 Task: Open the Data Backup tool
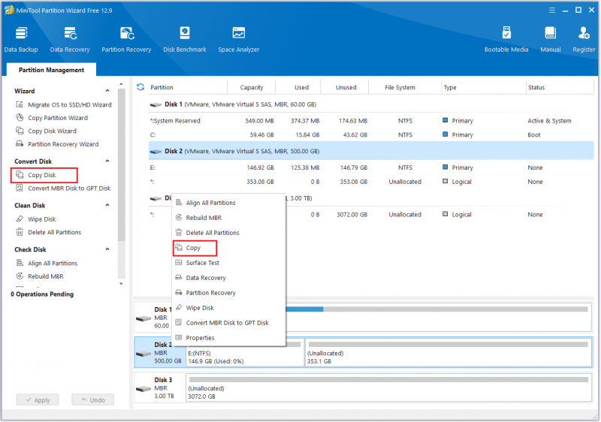pyautogui.click(x=21, y=40)
